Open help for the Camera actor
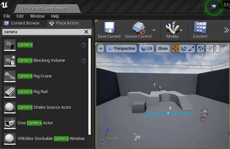The image size is (230, 149). (83, 45)
